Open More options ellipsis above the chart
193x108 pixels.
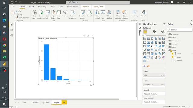pos(92,36)
